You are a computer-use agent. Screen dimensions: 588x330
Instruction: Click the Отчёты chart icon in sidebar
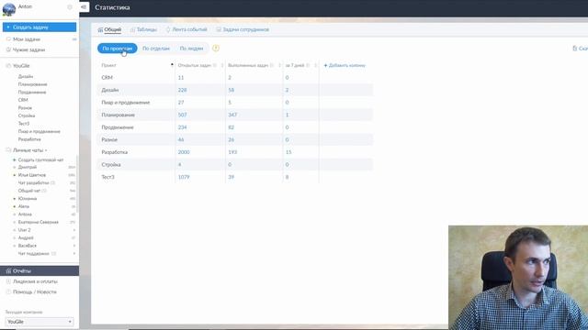tap(8, 271)
